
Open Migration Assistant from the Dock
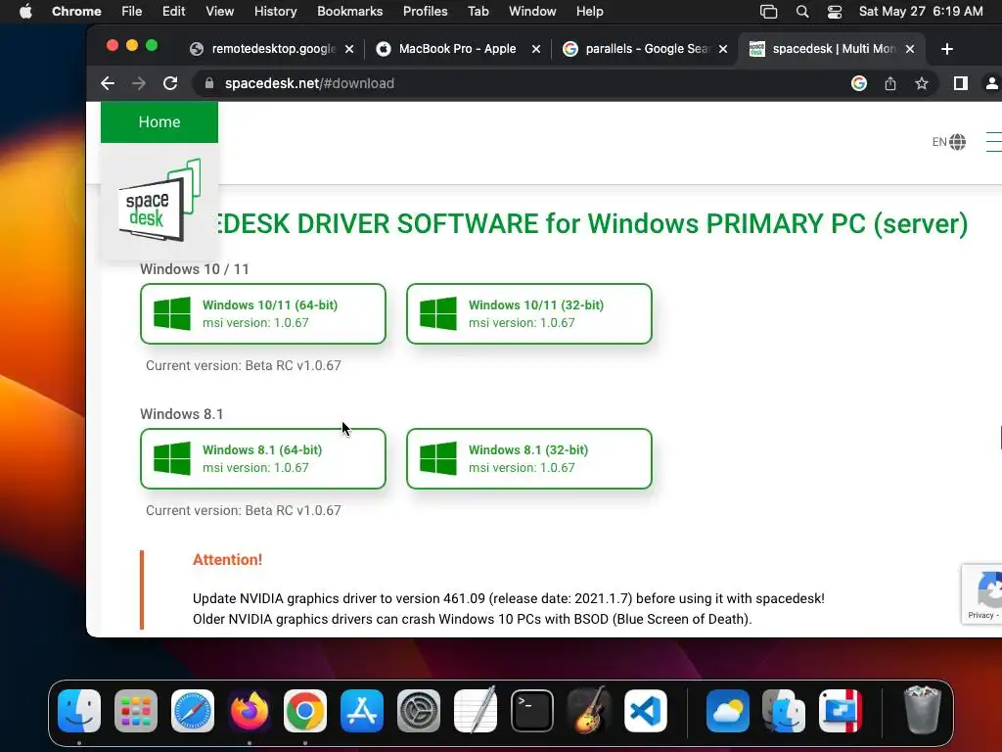(784, 711)
